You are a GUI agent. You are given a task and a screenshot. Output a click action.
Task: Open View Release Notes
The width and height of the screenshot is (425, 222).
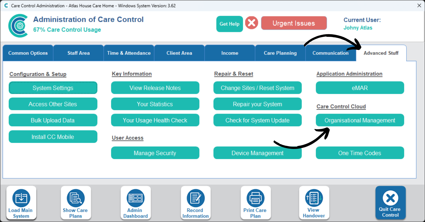[x=155, y=88]
